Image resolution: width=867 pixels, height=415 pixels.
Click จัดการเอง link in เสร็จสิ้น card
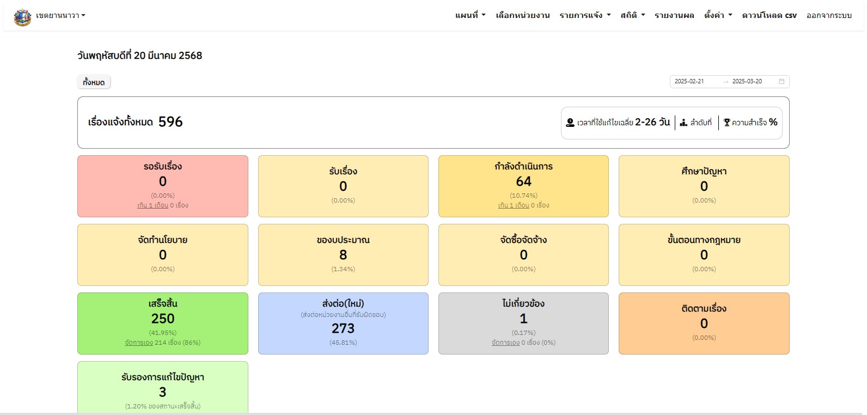139,343
